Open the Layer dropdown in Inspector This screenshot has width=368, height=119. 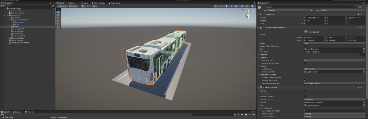[x=343, y=10]
